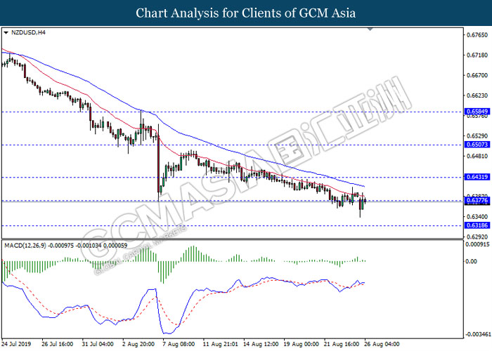Viewport: 492px width, 351px height.
Task: Click the 0.62920 price axis value
Action: click(477, 237)
